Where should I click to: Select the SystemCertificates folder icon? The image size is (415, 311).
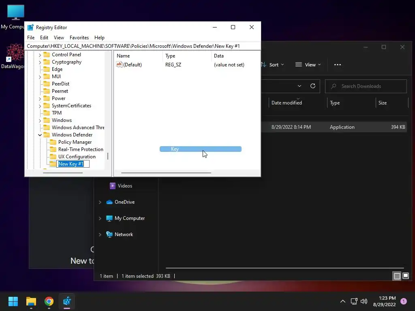tap(47, 106)
